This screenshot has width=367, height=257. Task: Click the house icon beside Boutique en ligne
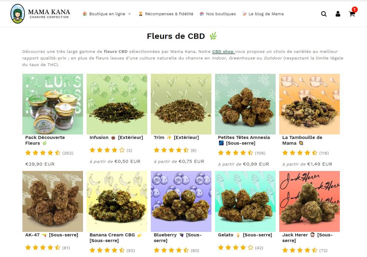pyautogui.click(x=85, y=14)
